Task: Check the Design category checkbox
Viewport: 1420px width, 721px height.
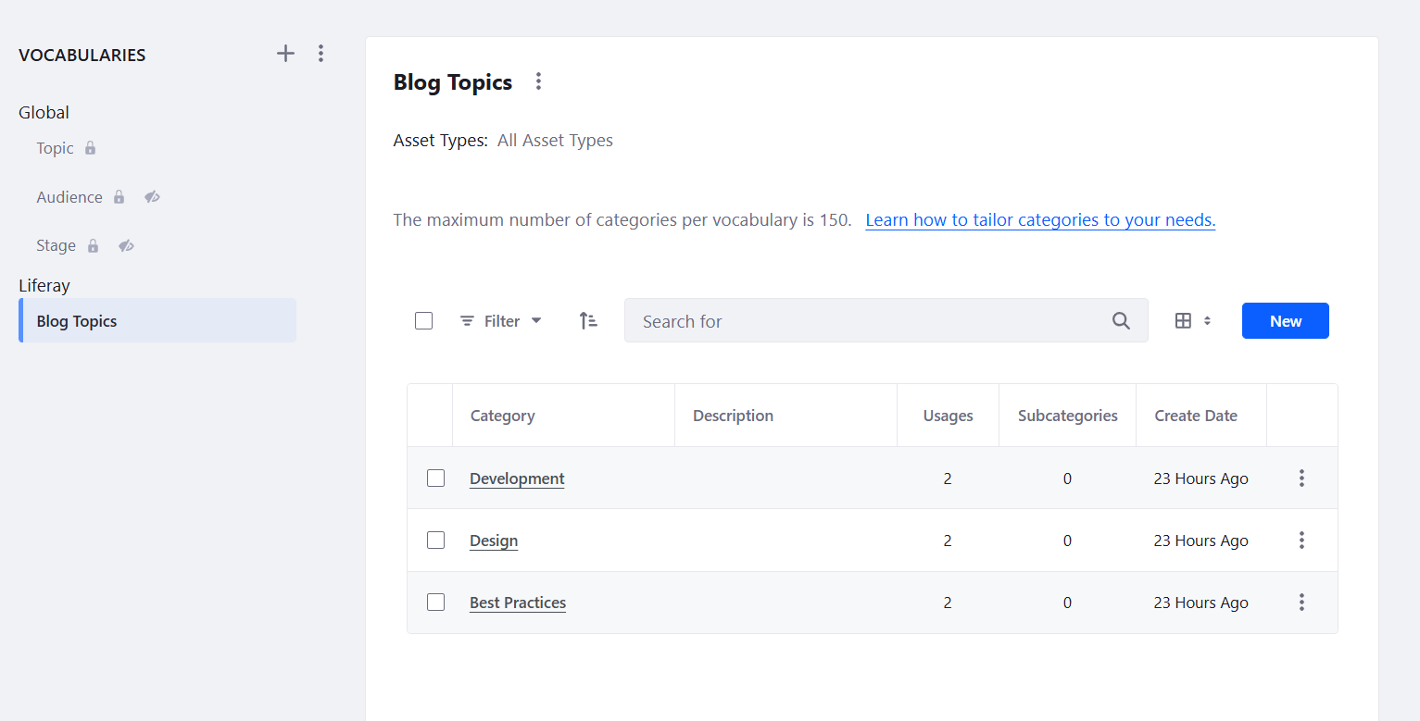Action: click(x=435, y=541)
